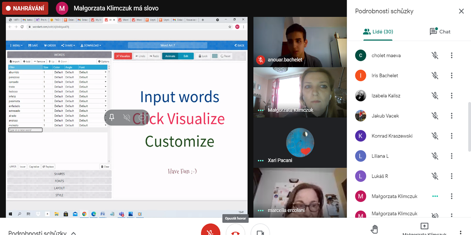Open the three-dot menu for Iris Bachelet
The width and height of the screenshot is (471, 235).
(x=452, y=75)
